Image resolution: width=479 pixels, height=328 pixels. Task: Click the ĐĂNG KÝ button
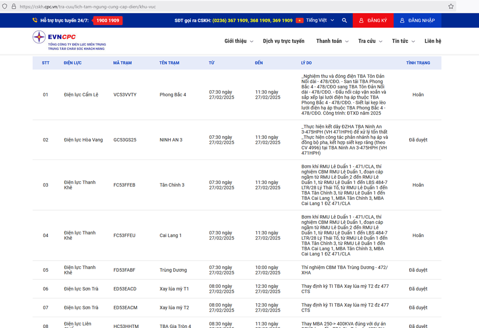click(373, 21)
